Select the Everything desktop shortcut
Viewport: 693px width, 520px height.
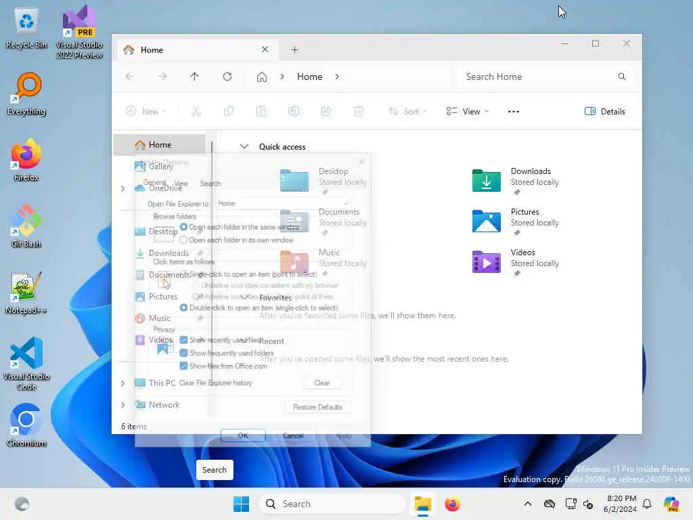(26, 94)
